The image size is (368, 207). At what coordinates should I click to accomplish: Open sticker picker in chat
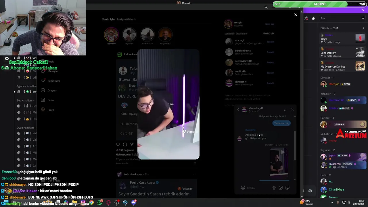coord(287,188)
